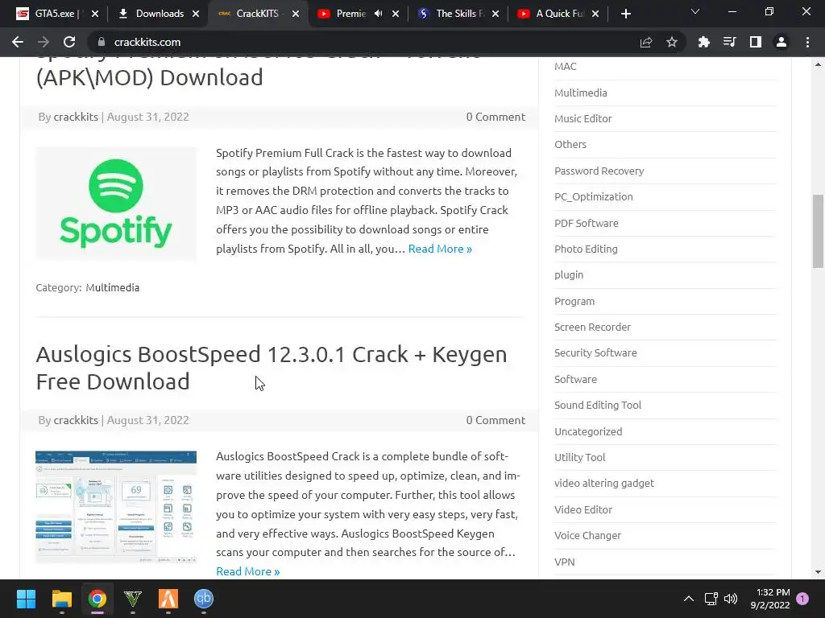The image size is (825, 618).
Task: Open MAC category in sidebar
Action: 566,66
